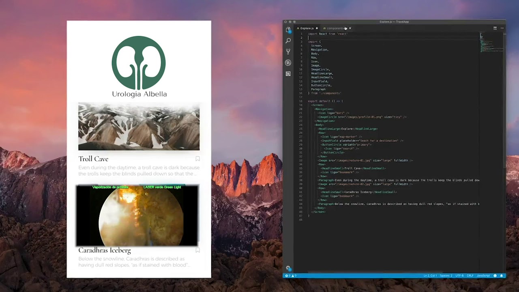
Task: Open the Source Control view
Action: tap(288, 52)
